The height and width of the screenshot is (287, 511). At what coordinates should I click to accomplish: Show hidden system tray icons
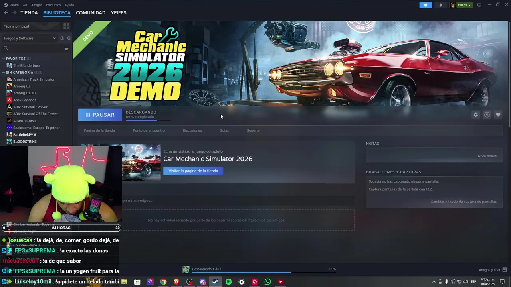pos(434,282)
